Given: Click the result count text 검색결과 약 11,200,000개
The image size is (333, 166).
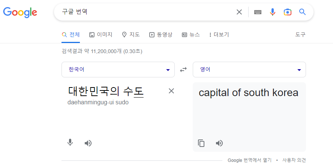Looking at the screenshot, I should tap(92, 51).
